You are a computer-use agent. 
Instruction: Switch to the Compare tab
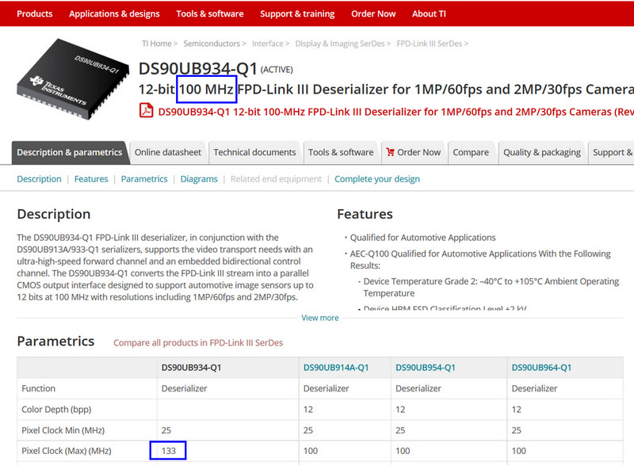471,152
